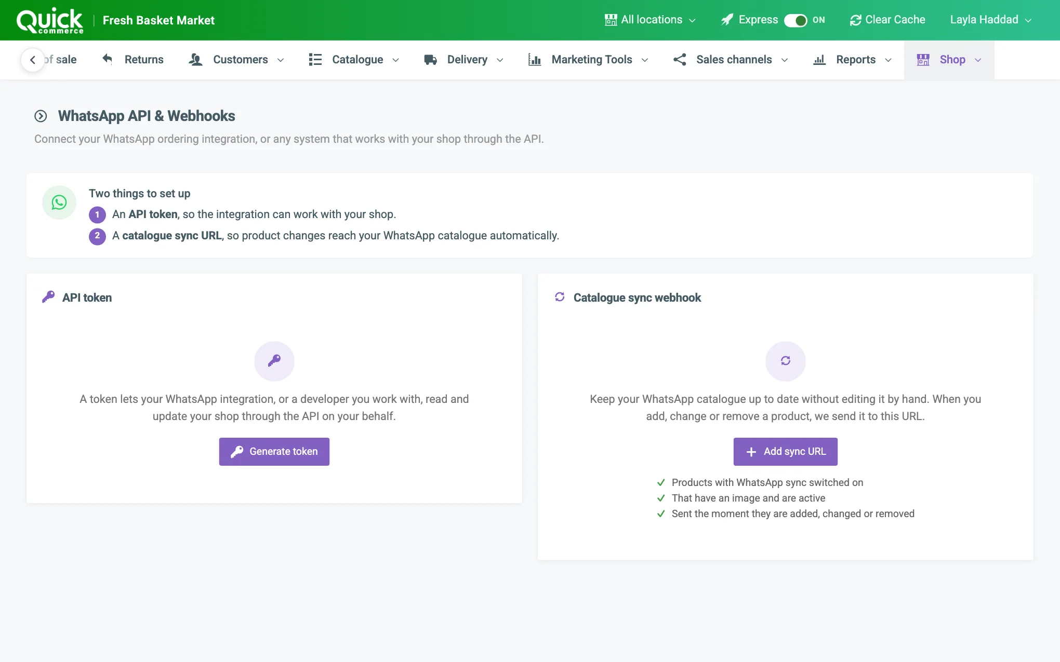
Task: Click the Add sync URL button
Action: (786, 452)
